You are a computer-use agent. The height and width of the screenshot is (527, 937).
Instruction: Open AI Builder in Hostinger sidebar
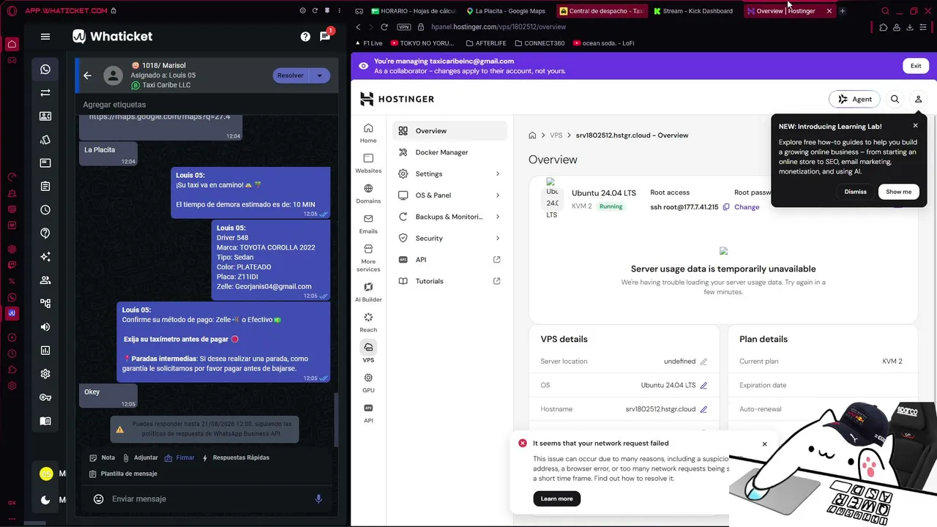[x=368, y=292]
